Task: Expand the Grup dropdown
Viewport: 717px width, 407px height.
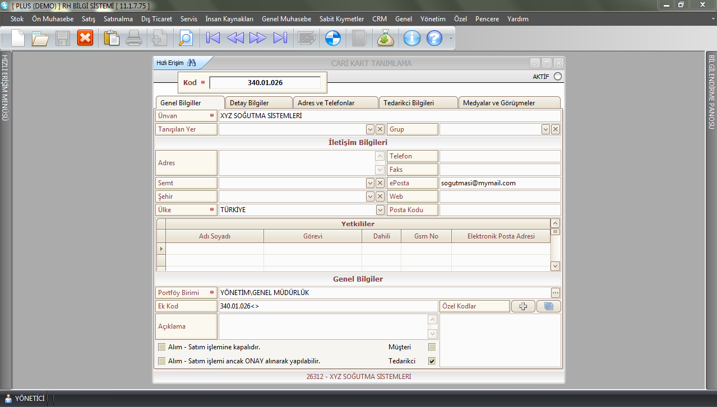Action: 545,129
